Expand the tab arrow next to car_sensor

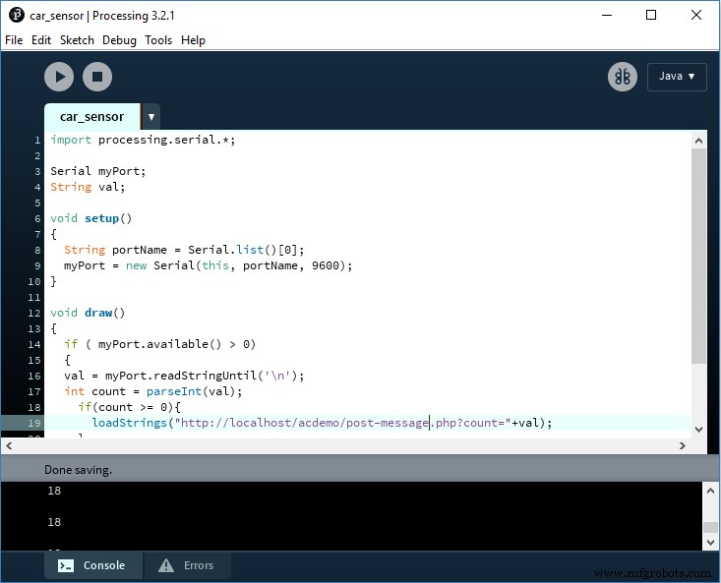click(150, 117)
